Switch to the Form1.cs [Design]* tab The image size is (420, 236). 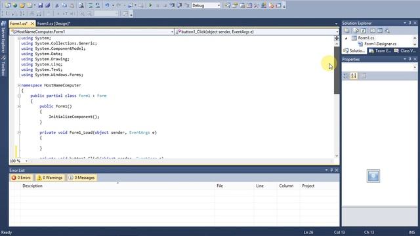click(x=54, y=24)
